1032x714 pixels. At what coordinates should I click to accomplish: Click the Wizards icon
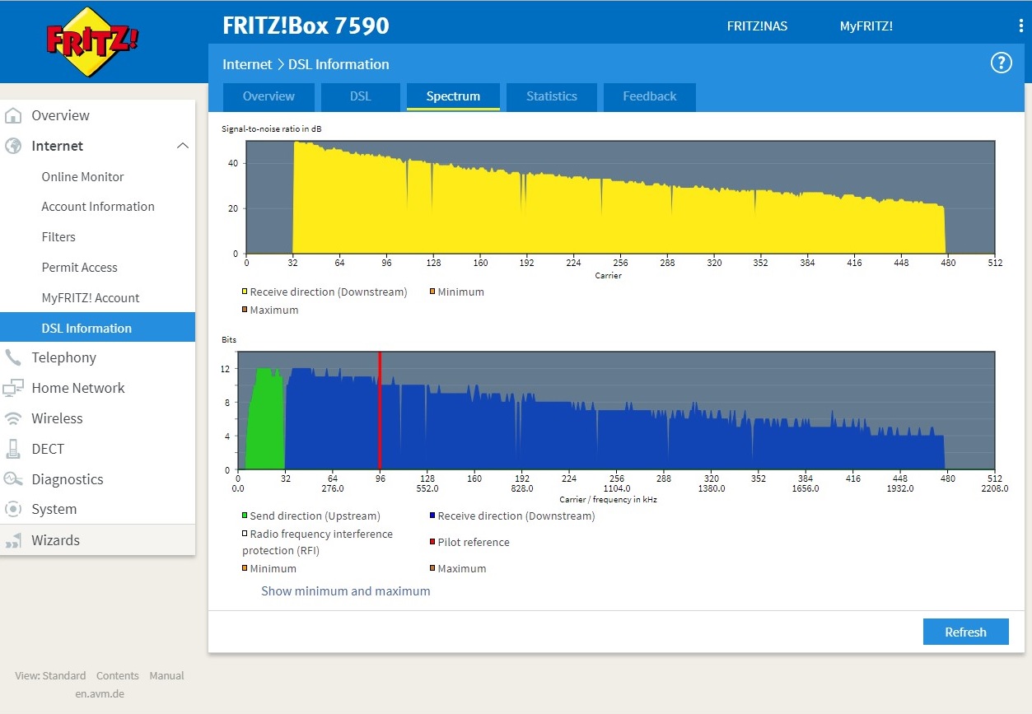click(x=13, y=540)
